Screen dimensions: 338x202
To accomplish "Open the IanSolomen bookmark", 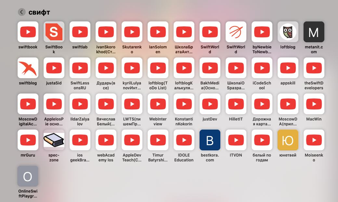I will point(158,32).
